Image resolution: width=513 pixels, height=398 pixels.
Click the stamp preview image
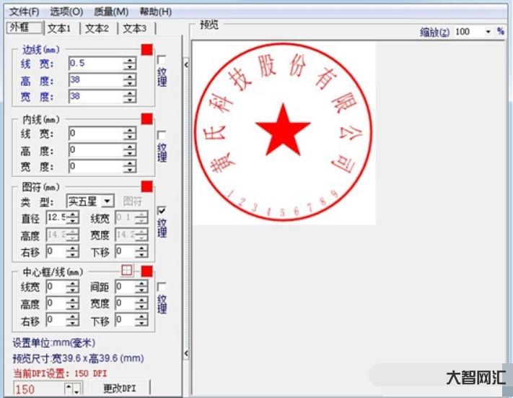pyautogui.click(x=284, y=132)
